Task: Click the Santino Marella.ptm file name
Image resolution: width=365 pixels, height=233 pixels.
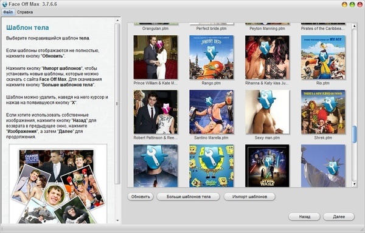Action: 211,138
